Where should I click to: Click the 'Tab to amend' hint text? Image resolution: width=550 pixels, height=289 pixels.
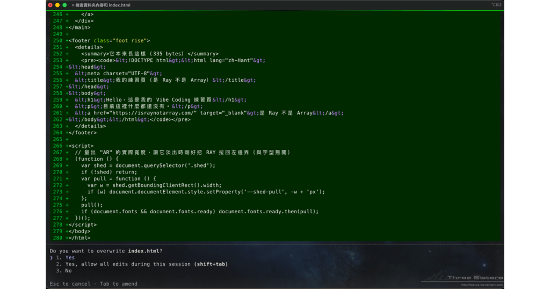[119, 284]
